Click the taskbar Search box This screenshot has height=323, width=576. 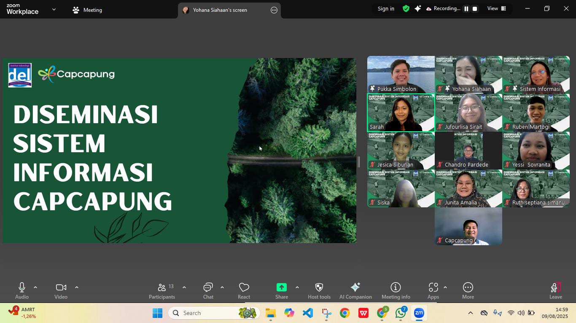click(214, 313)
